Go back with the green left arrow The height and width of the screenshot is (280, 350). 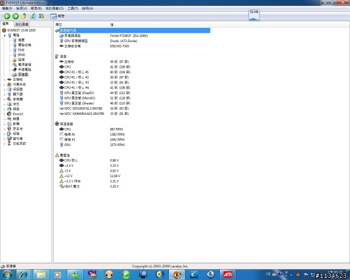(x=7, y=16)
